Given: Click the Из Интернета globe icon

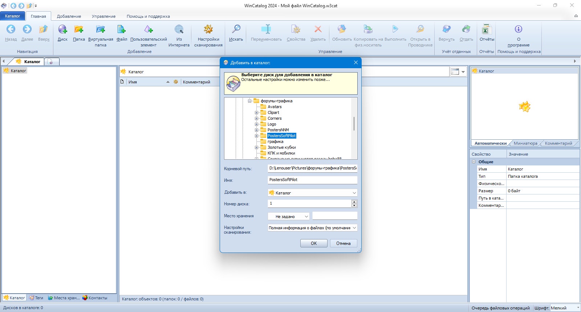Looking at the screenshot, I should (179, 29).
